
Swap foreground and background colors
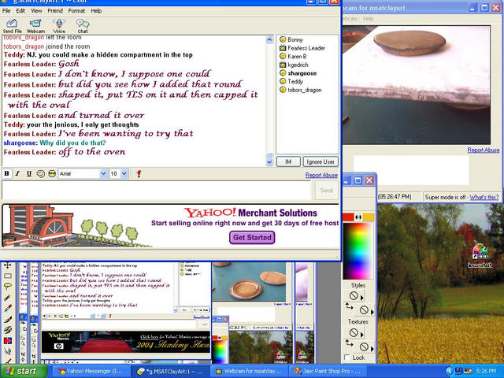click(x=358, y=217)
